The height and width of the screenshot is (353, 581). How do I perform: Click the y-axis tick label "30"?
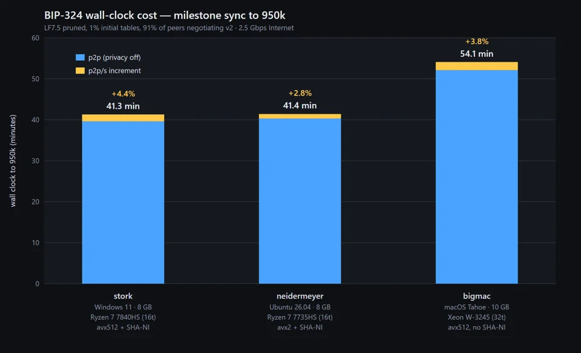coord(36,161)
